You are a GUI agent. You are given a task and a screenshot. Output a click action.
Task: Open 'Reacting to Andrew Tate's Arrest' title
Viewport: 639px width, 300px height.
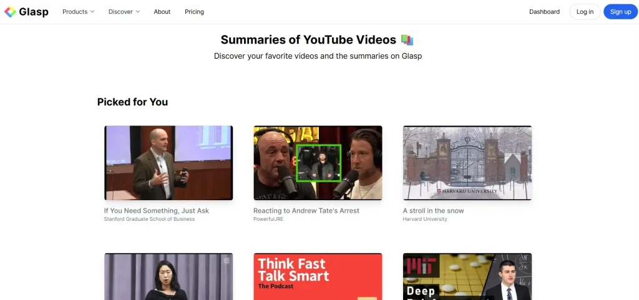(306, 210)
